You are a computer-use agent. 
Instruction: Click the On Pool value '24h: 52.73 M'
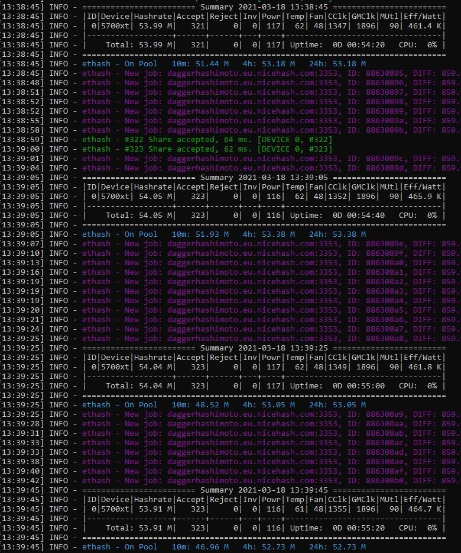click(x=337, y=547)
